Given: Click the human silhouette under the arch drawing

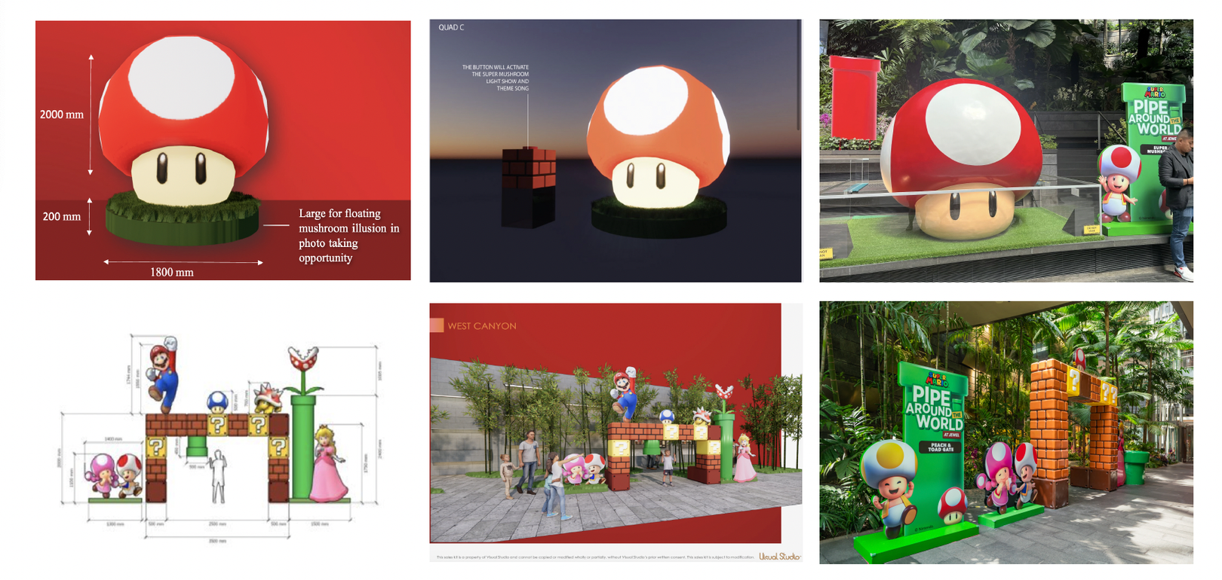Looking at the screenshot, I should (218, 477).
